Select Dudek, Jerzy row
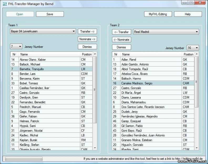Image resolution: width=208 pixels, height=164 pixels. 153,112
